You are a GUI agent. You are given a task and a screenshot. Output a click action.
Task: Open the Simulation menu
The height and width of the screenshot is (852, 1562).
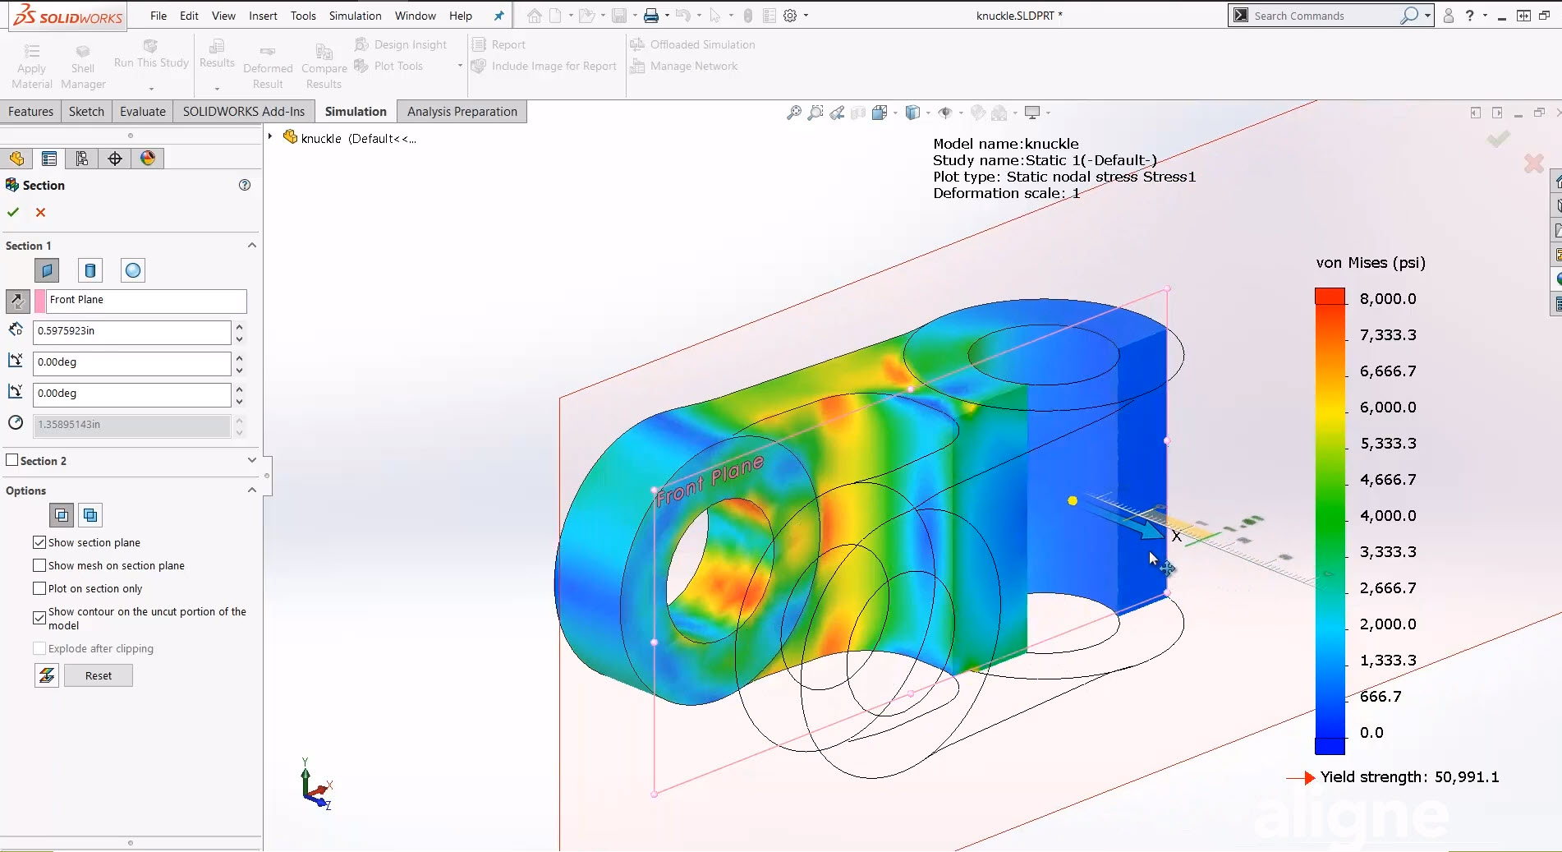tap(354, 15)
